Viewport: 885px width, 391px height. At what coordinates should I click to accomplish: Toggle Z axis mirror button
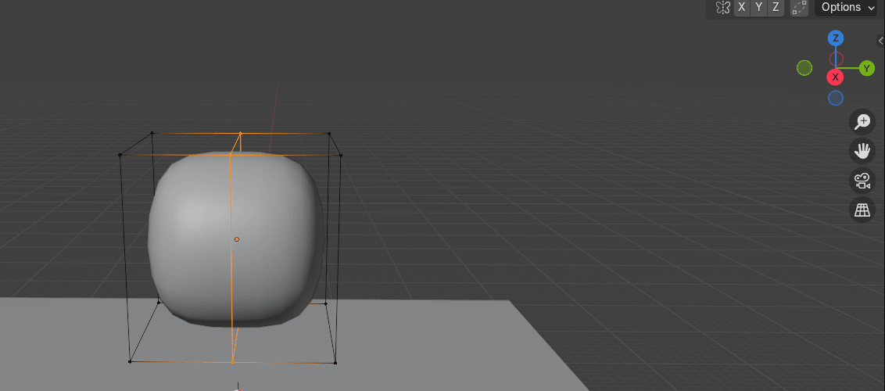click(x=775, y=7)
